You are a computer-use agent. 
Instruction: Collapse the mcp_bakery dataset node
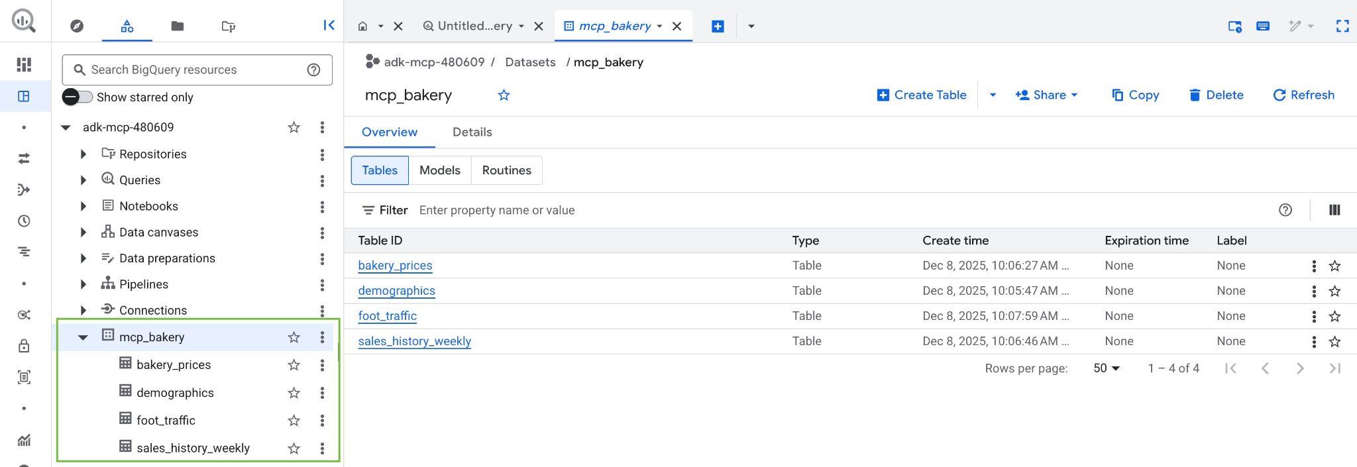point(83,337)
